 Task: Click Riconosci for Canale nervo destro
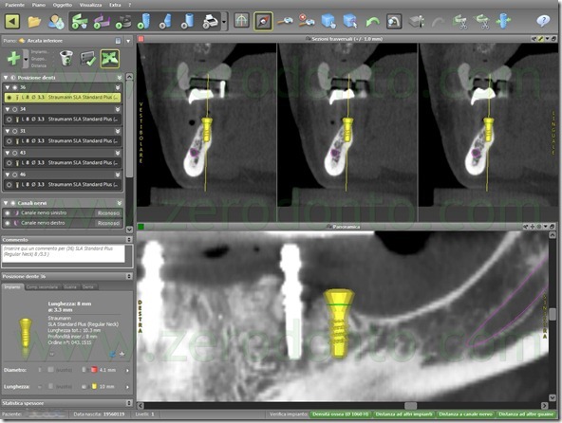click(108, 223)
